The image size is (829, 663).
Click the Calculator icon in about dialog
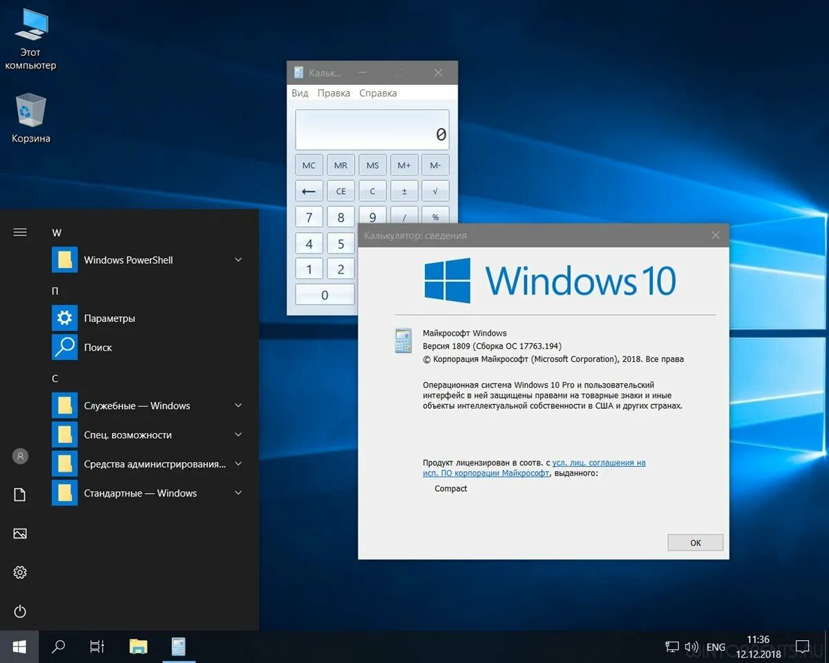tap(403, 341)
